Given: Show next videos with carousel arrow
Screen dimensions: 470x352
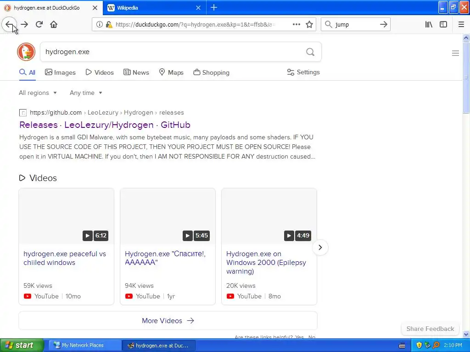Looking at the screenshot, I should 320,247.
